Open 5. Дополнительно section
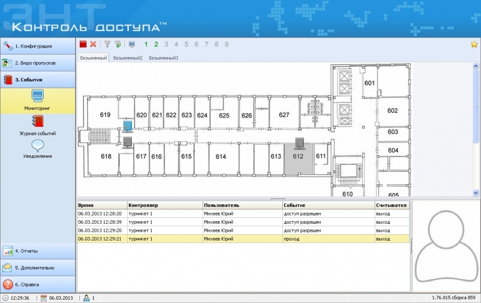The width and height of the screenshot is (481, 303). 38,268
